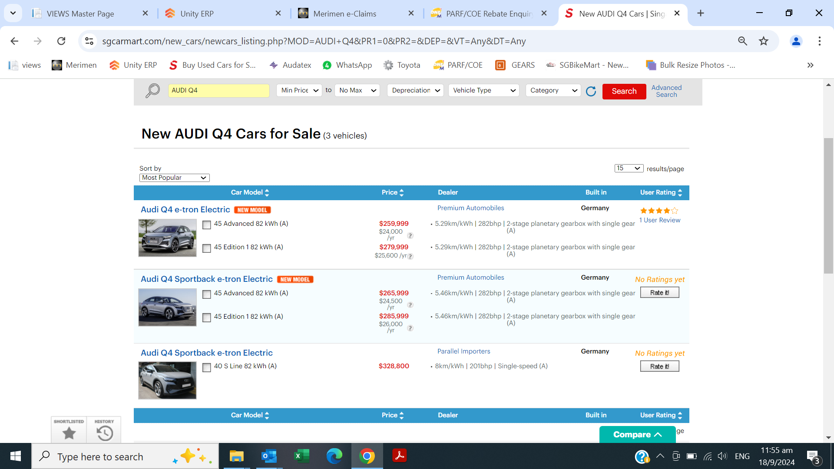The width and height of the screenshot is (834, 469).
Task: Open the Vehicle Type dropdown
Action: click(483, 90)
